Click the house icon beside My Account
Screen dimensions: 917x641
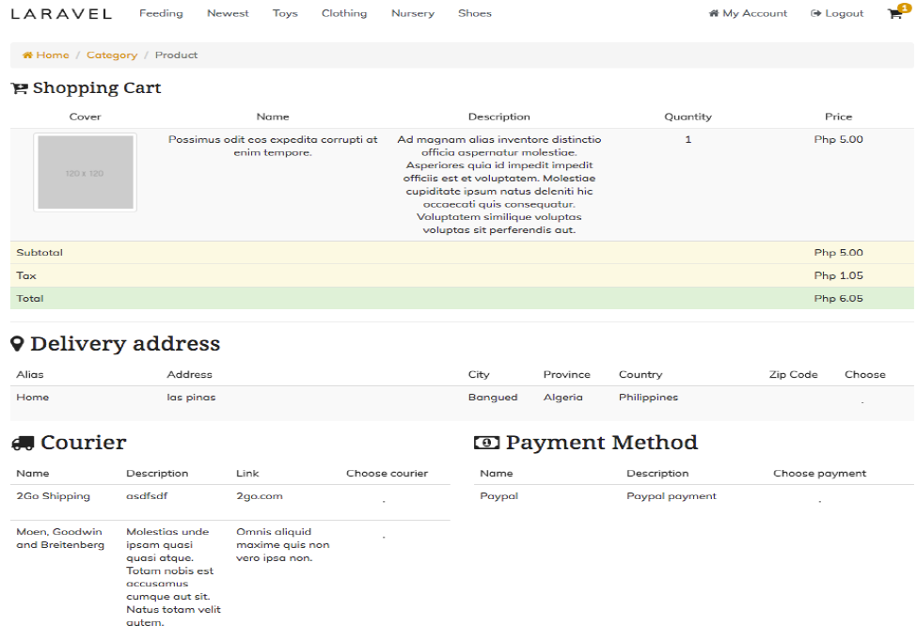coord(714,14)
